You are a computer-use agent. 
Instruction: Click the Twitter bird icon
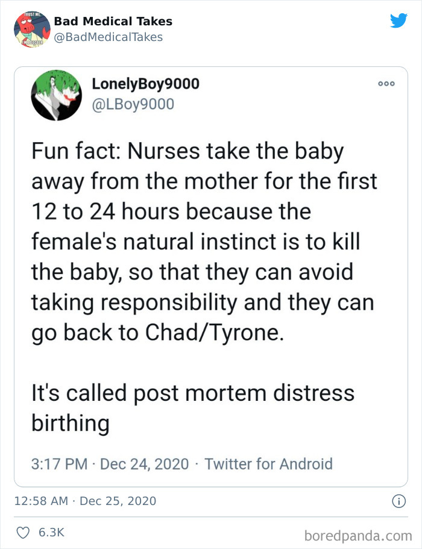point(399,20)
